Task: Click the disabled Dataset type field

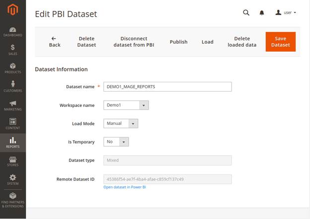Action: pos(167,160)
